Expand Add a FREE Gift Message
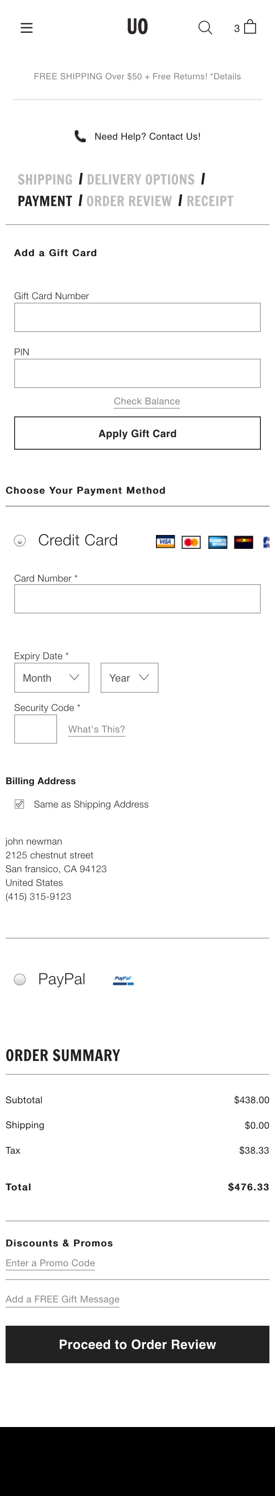Viewport: 275px width, 1496px height. (62, 1299)
